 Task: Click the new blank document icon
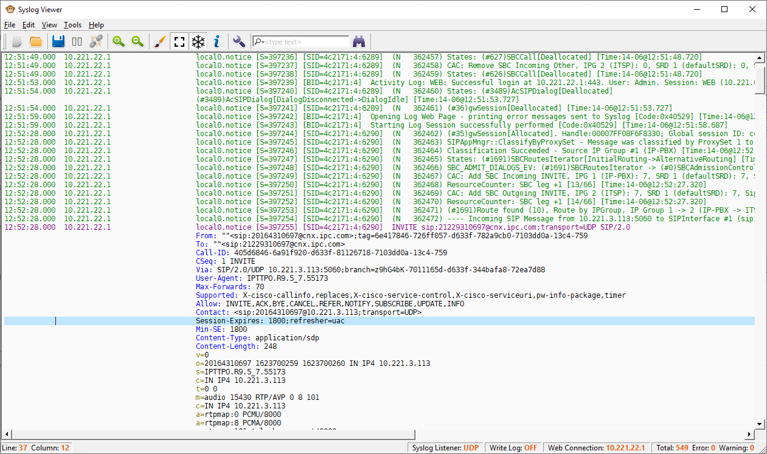[17, 41]
